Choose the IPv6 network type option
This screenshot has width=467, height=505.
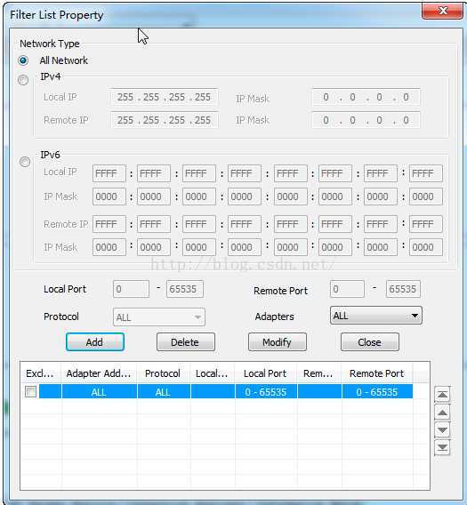[x=25, y=161]
